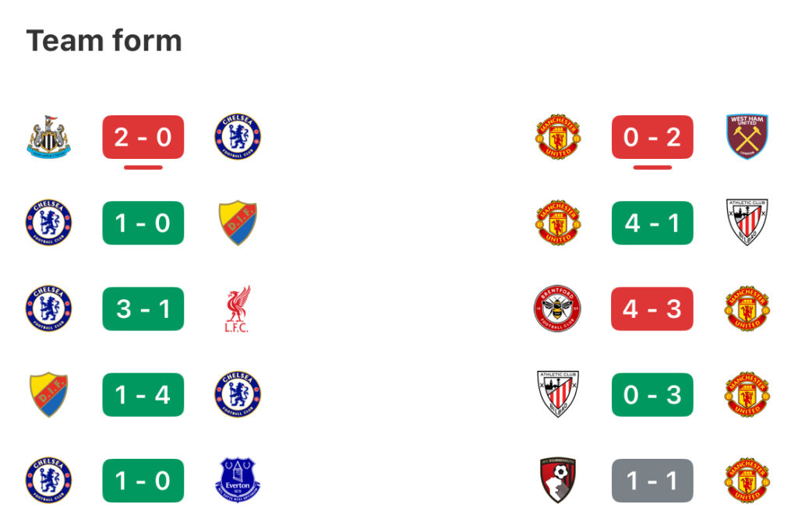
Task: Open the grey 1 - 1 draw score
Action: click(x=652, y=481)
